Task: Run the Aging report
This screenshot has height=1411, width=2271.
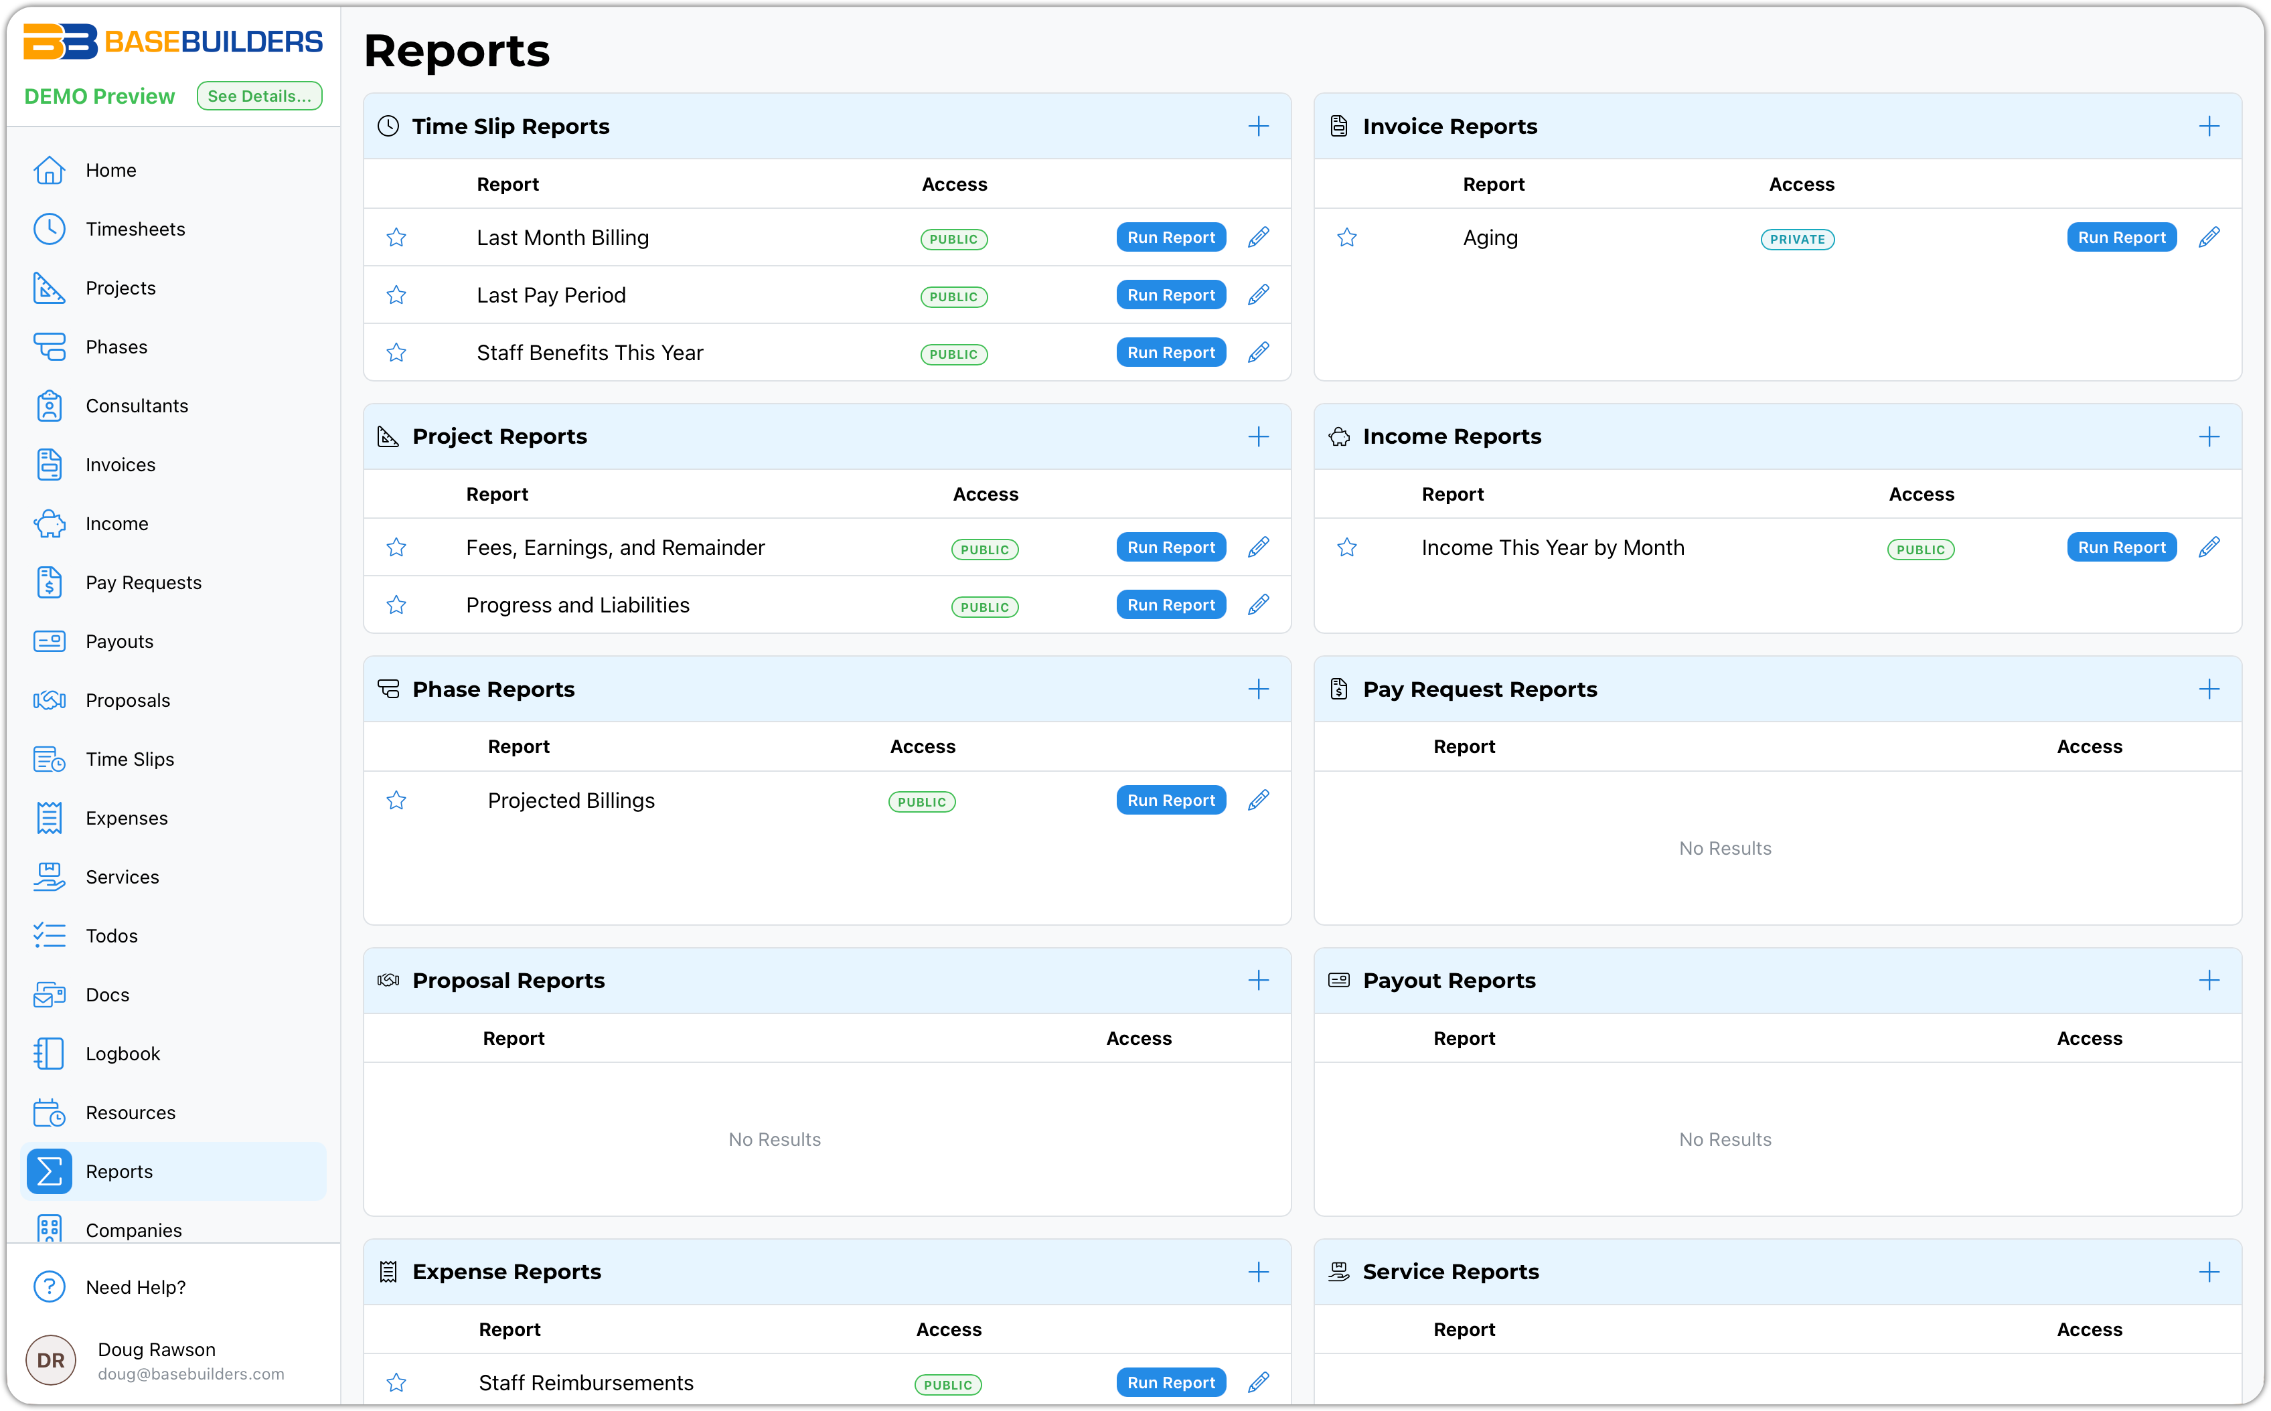Action: point(2121,237)
